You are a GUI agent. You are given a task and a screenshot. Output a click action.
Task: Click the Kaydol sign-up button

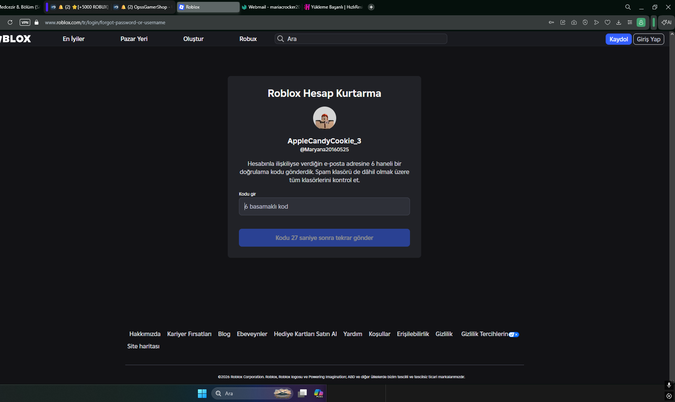click(x=619, y=39)
